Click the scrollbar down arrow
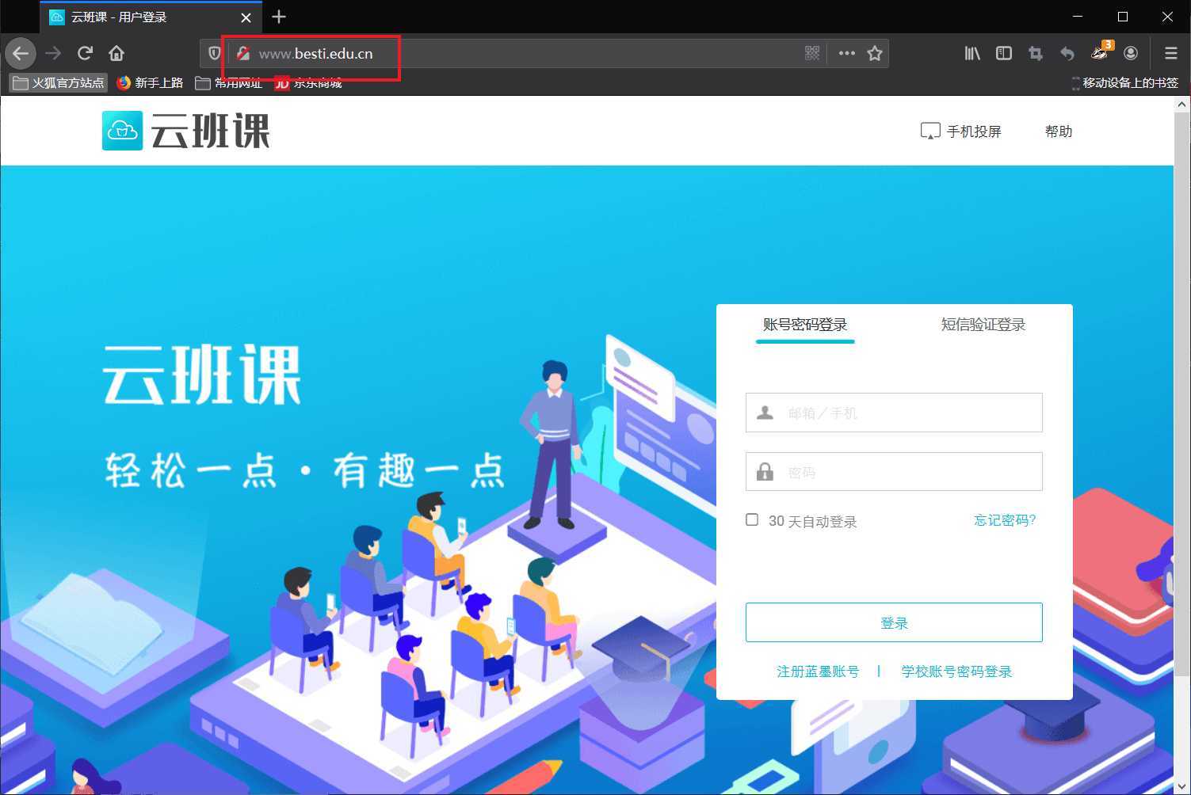The image size is (1191, 795). point(1181,786)
